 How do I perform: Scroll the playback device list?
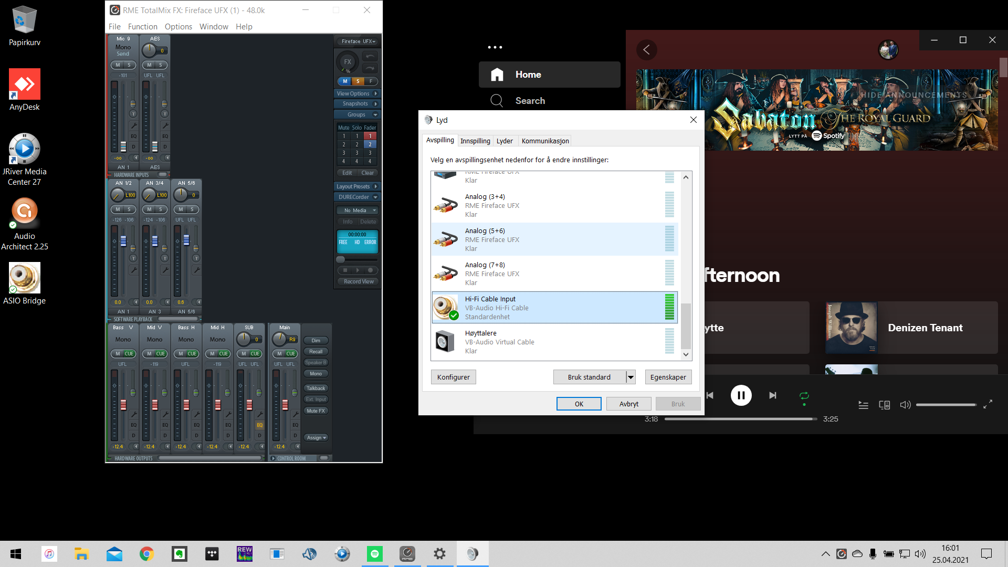pos(685,265)
